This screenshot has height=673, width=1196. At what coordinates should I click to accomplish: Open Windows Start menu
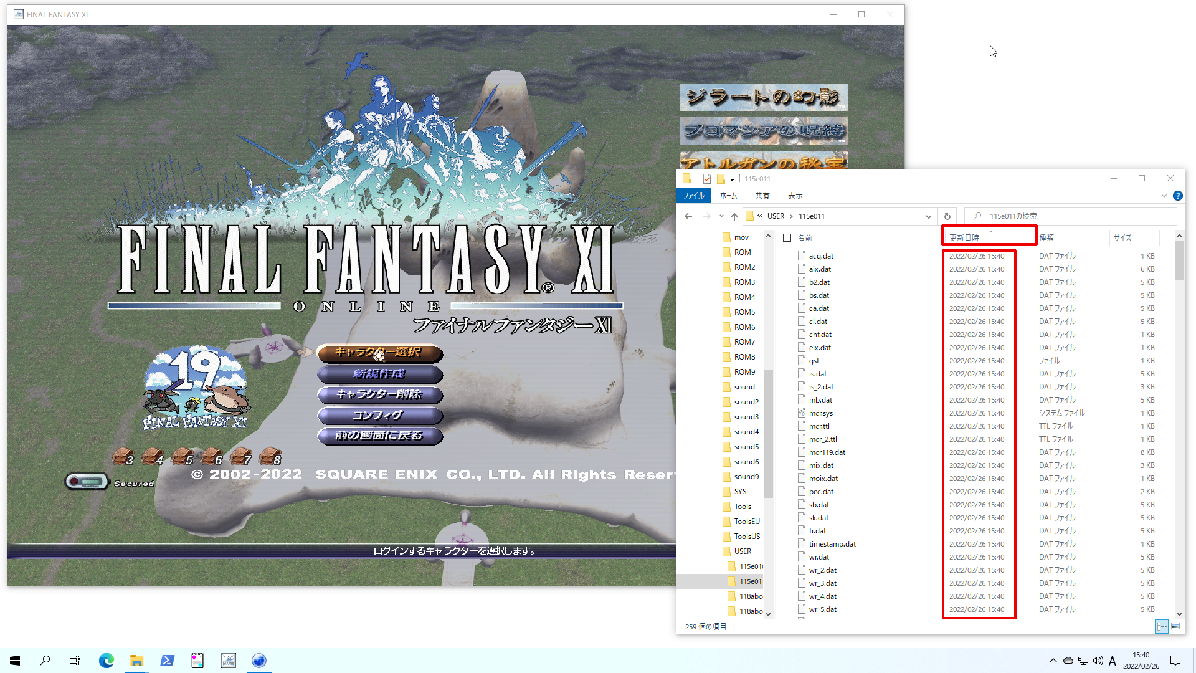(x=15, y=661)
